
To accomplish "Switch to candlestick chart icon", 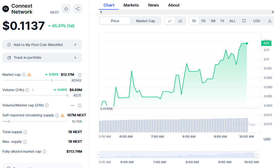I will point(180,21).
